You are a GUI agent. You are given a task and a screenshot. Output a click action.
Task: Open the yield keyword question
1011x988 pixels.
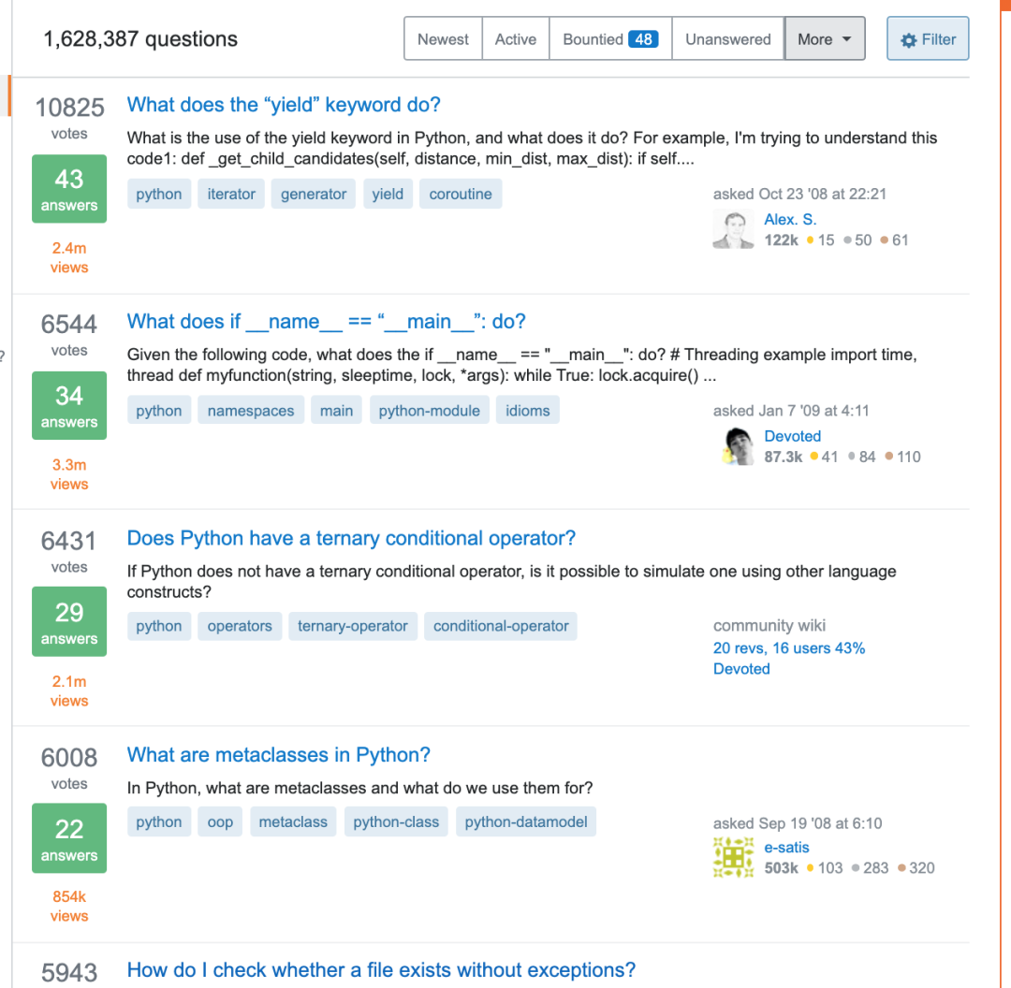click(x=284, y=105)
